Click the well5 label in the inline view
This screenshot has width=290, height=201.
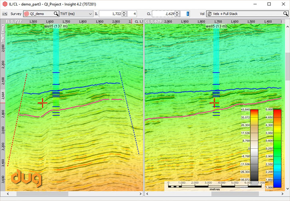[x=56, y=26]
